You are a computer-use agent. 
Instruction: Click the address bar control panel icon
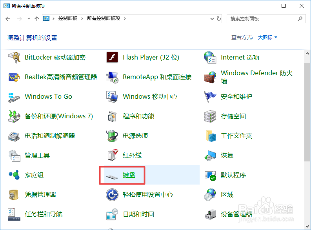[46, 19]
